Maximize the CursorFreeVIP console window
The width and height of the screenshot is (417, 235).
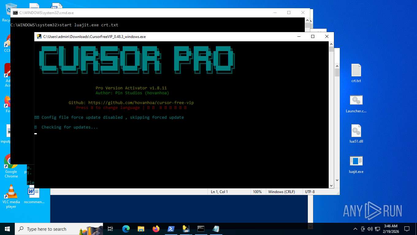pyautogui.click(x=313, y=36)
